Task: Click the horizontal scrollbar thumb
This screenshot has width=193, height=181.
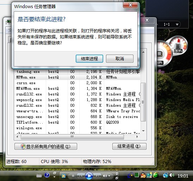Action: 72,137
